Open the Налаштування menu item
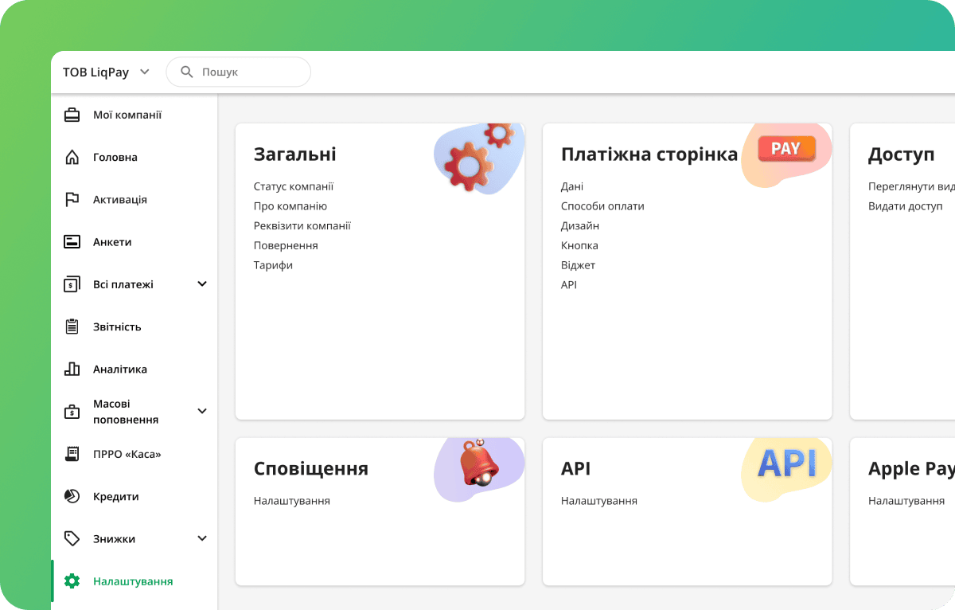Image resolution: width=955 pixels, height=610 pixels. pos(132,581)
